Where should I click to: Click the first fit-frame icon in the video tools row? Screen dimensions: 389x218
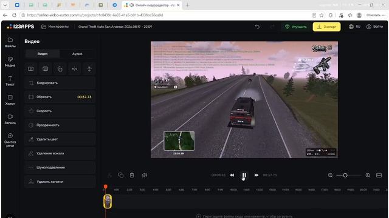31,68
